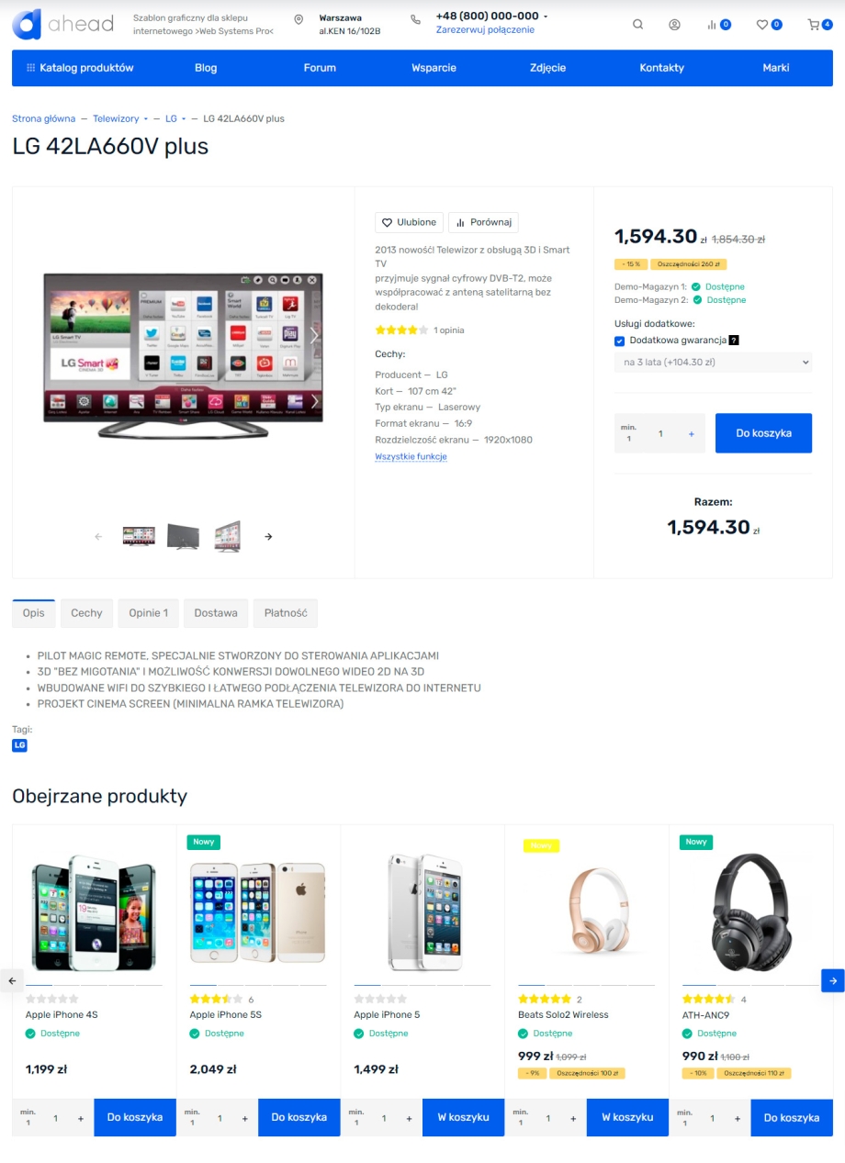Screen dimensions: 845x1163
Task: Click the right arrow of viewed products carousel
Action: tap(832, 980)
